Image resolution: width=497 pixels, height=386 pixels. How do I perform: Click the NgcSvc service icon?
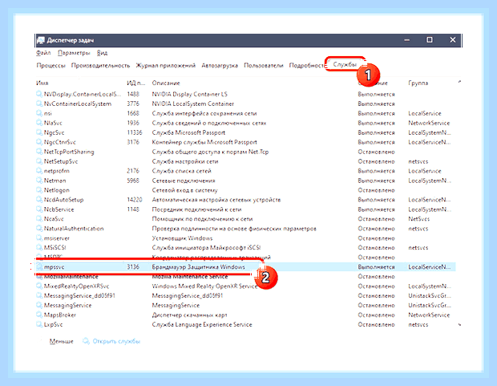39,132
